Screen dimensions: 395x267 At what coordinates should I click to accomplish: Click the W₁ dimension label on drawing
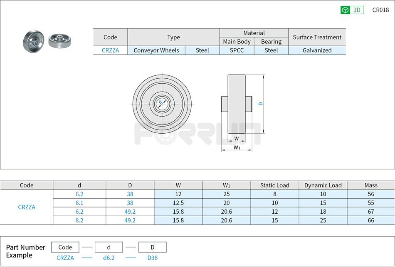237,147
